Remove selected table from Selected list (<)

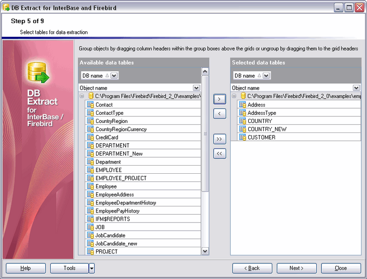[220, 114]
